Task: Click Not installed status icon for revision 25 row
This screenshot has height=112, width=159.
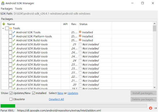Action: 80,44
